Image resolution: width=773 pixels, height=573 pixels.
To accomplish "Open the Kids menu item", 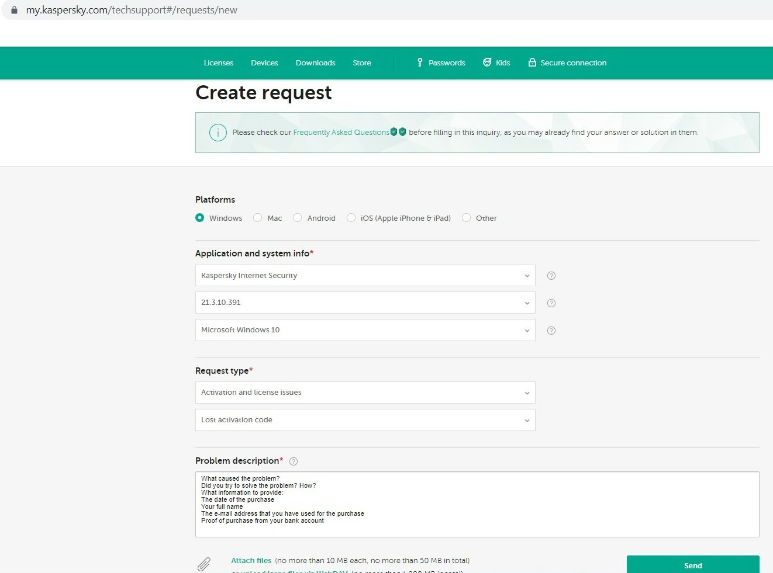I will [x=503, y=63].
